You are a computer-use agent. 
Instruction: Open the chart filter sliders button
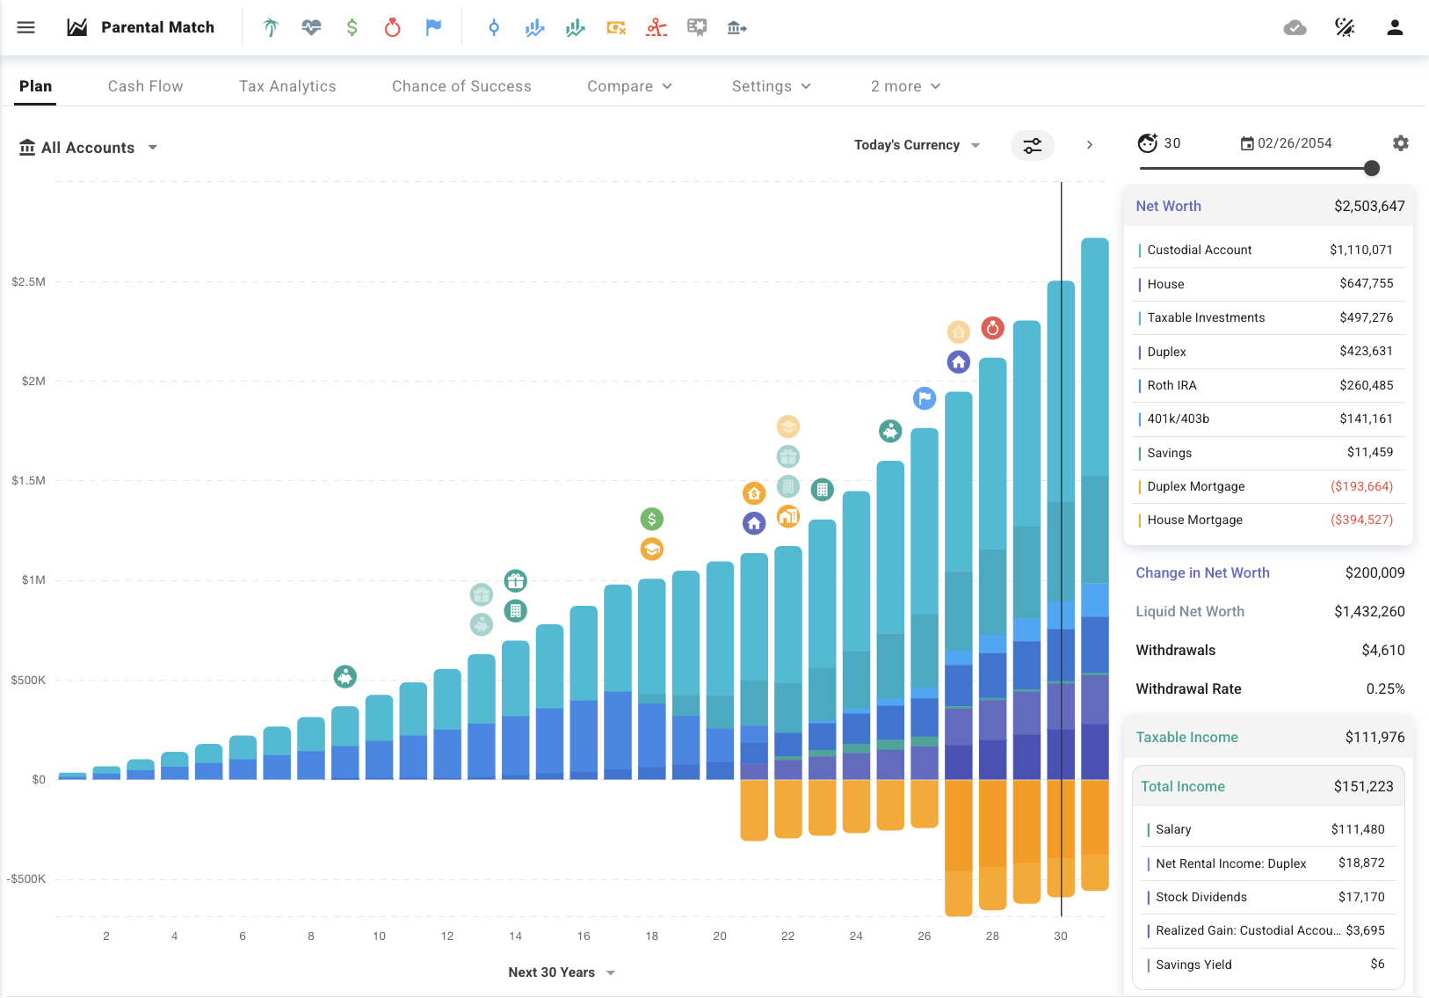[x=1033, y=145]
